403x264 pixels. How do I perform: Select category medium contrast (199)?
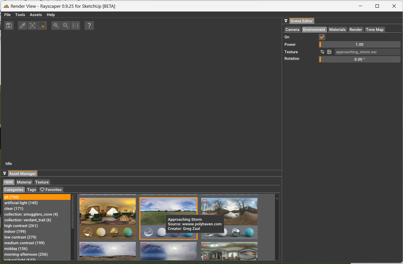click(x=37, y=243)
